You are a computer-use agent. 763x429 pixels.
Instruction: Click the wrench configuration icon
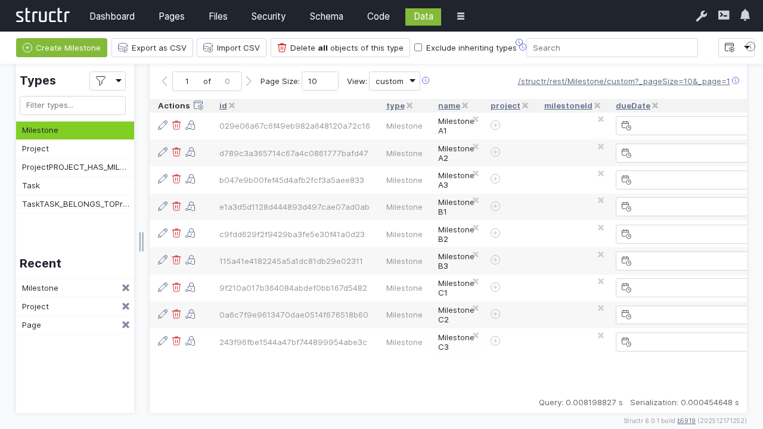702,16
